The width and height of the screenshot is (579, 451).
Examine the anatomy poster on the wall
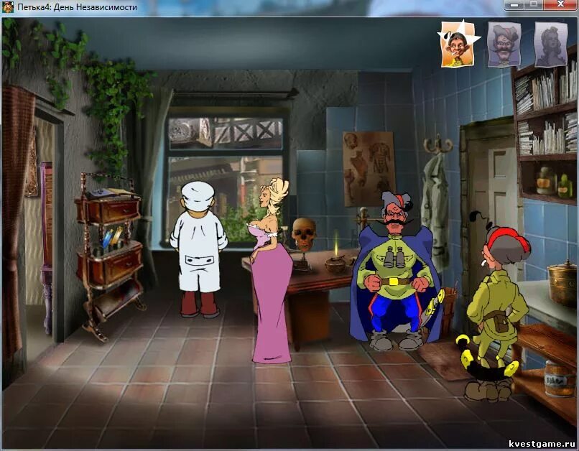[x=368, y=168]
